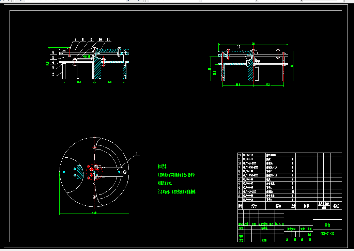Select sequence number 11 in parts list
354x251 pixels.
click(x=240, y=159)
